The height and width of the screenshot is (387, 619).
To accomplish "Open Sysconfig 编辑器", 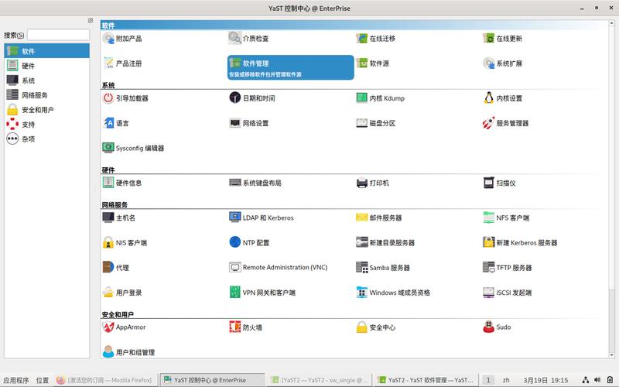I will click(133, 148).
